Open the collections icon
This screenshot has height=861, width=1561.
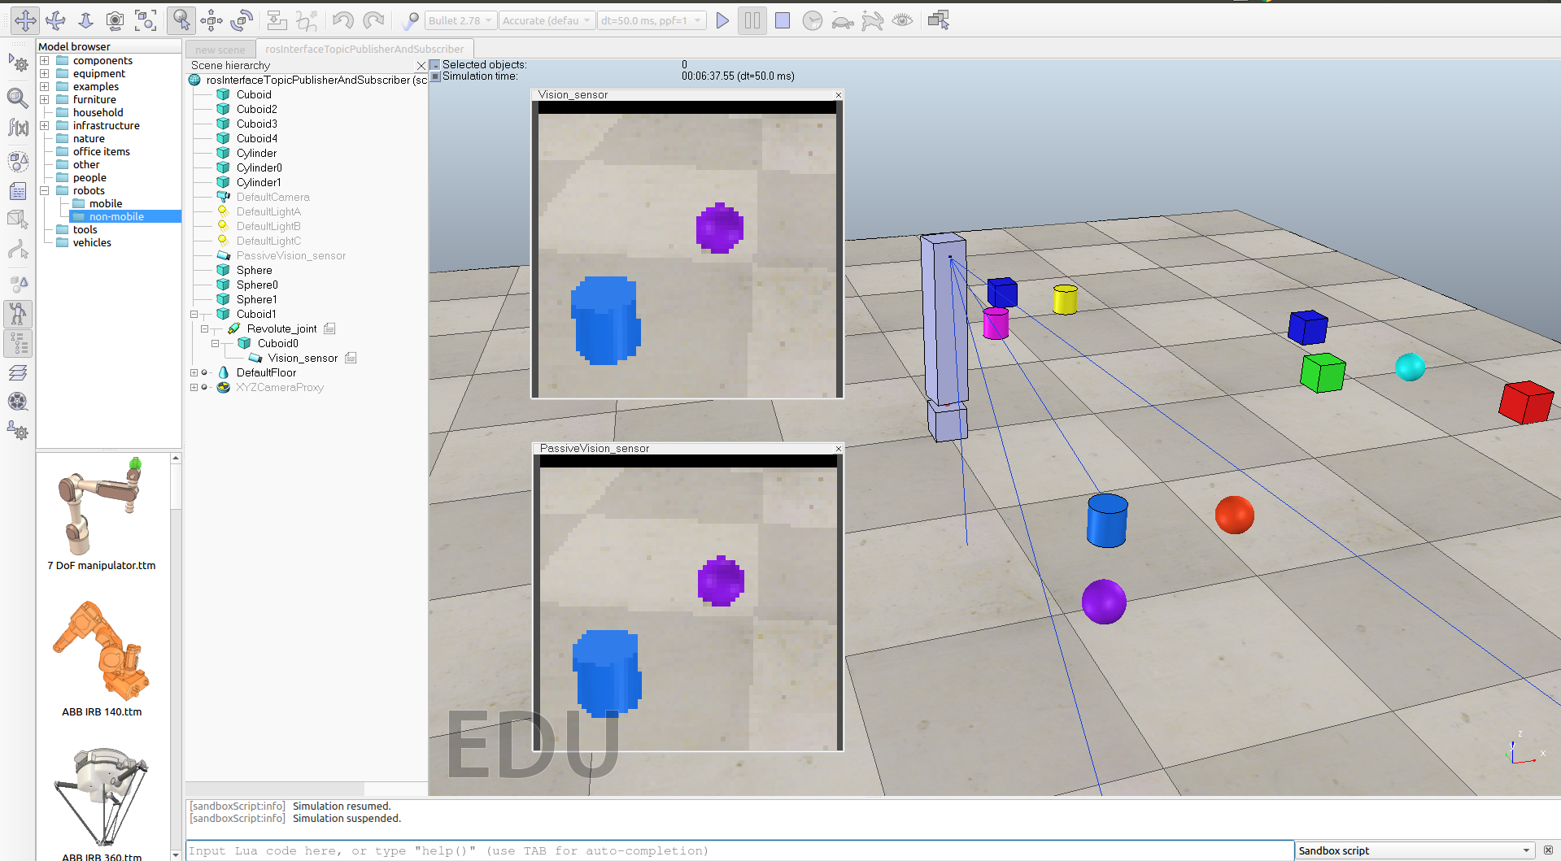coord(18,162)
